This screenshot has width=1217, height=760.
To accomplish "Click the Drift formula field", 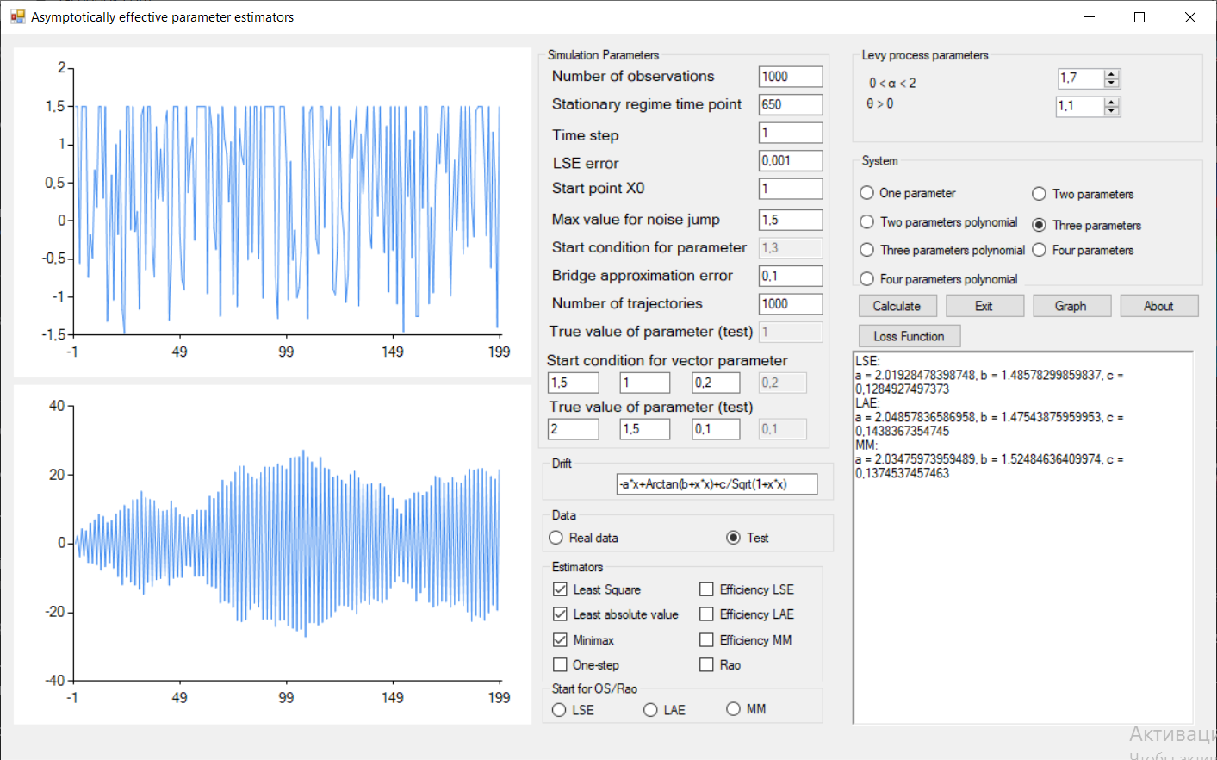I will [x=717, y=484].
